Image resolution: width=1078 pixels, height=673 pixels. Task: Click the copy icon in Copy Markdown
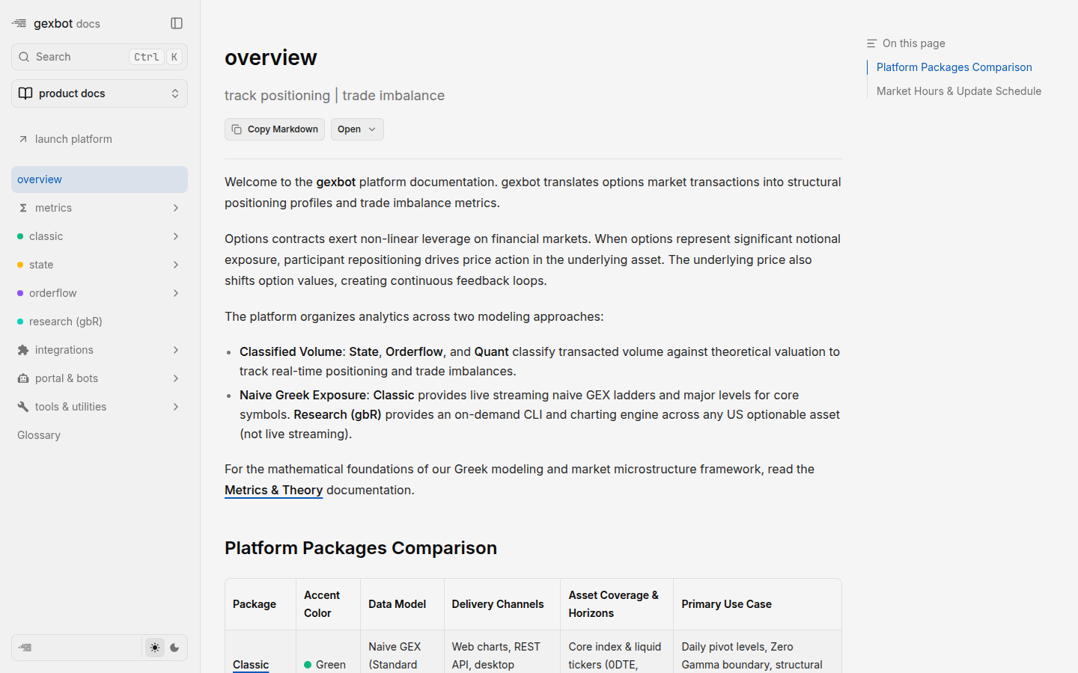(x=237, y=129)
